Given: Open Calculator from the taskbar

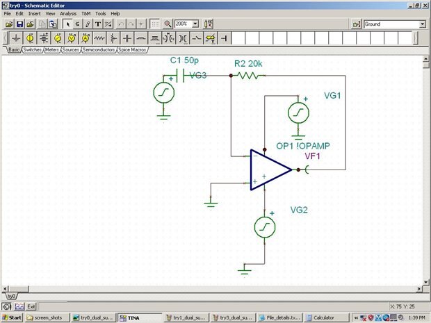Looking at the screenshot, I should coord(327,317).
